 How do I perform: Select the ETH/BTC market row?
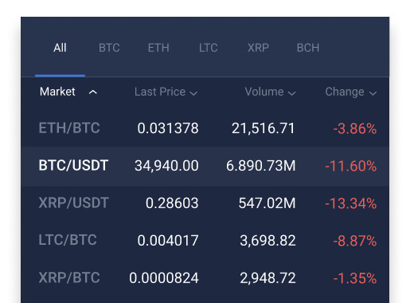[205, 128]
